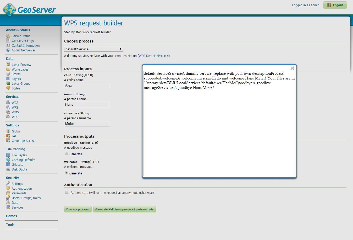This screenshot has height=240, width=353.
Task: Click the About GeoServer icon
Action: [8, 50]
